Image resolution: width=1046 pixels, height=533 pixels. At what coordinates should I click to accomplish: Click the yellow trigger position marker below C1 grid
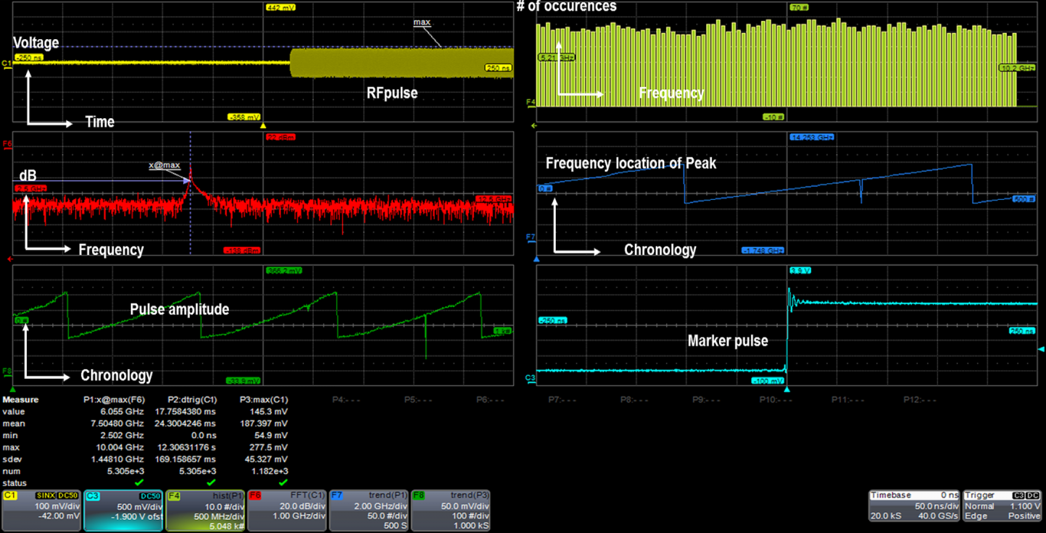click(263, 126)
